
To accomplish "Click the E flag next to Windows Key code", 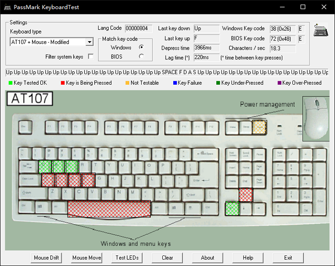I will pos(301,29).
